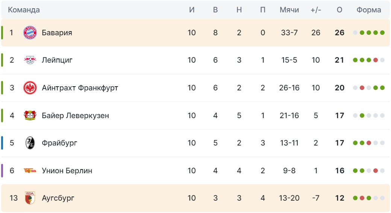Open the Eintracht Frankfurt eagle crest

(30, 88)
